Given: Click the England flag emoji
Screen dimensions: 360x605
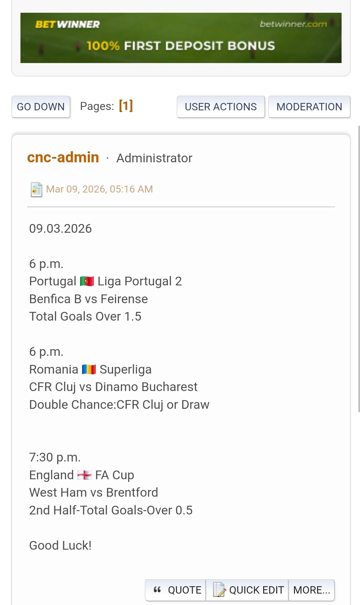Looking at the screenshot, I should pos(84,475).
